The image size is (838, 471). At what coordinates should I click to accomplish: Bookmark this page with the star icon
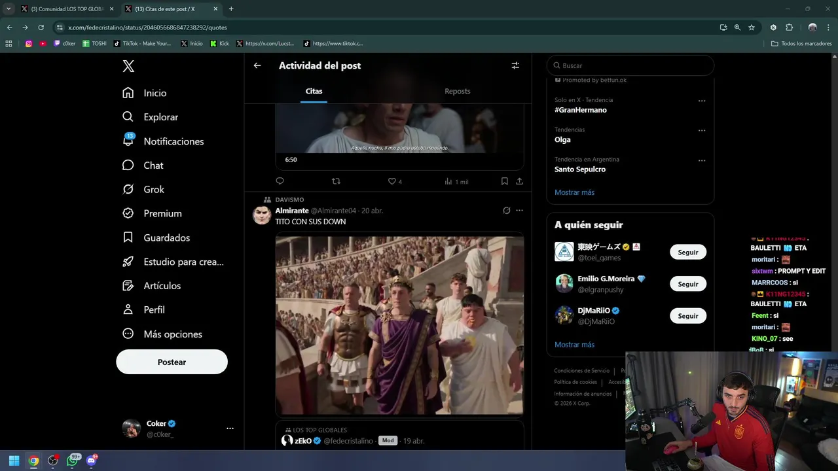[752, 27]
